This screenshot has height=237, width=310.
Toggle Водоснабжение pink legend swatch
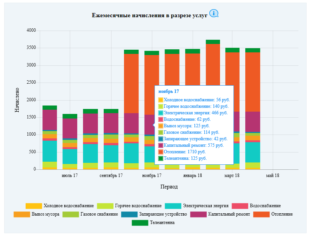click(x=240, y=206)
